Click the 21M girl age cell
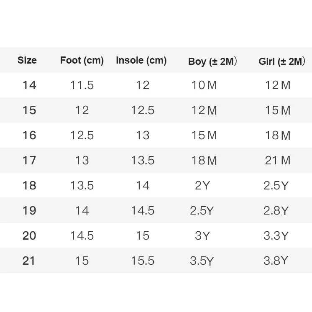This screenshot has width=312, height=312. click(x=278, y=161)
